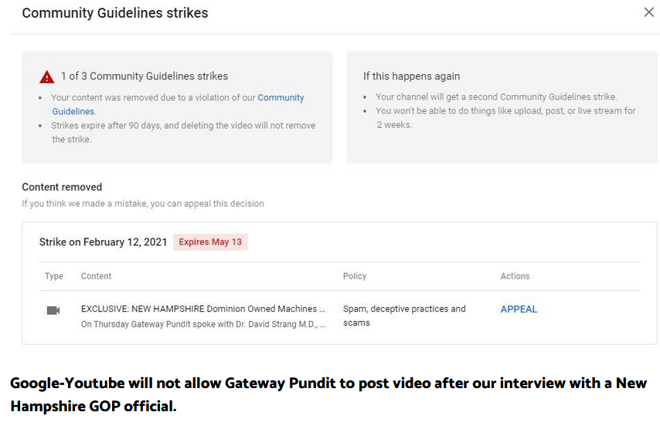Screen dimensions: 660x439
Task: Click the 'Spam, deceptive practices and scams' policy text
Action: click(x=404, y=316)
